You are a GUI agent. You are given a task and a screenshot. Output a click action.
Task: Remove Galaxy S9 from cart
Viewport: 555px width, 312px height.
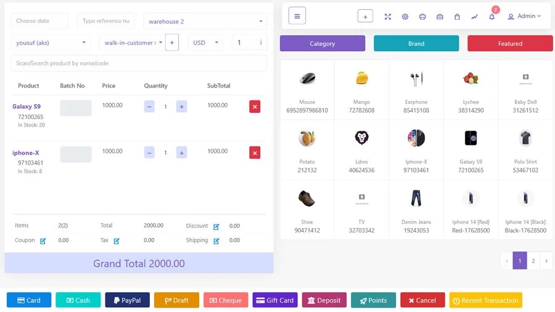pyautogui.click(x=255, y=107)
